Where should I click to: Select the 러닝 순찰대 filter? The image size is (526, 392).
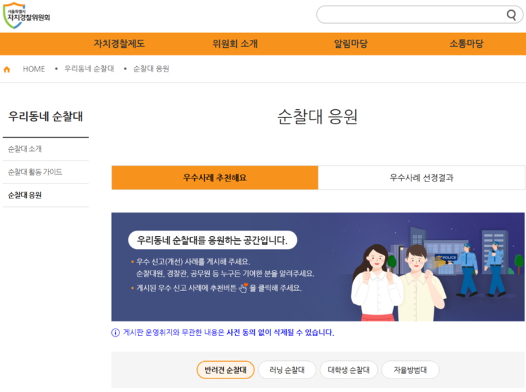click(x=287, y=370)
